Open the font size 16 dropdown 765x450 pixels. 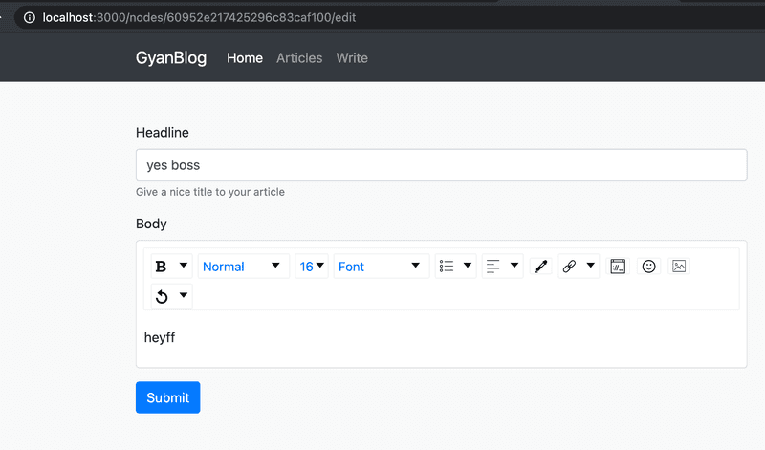tap(312, 267)
